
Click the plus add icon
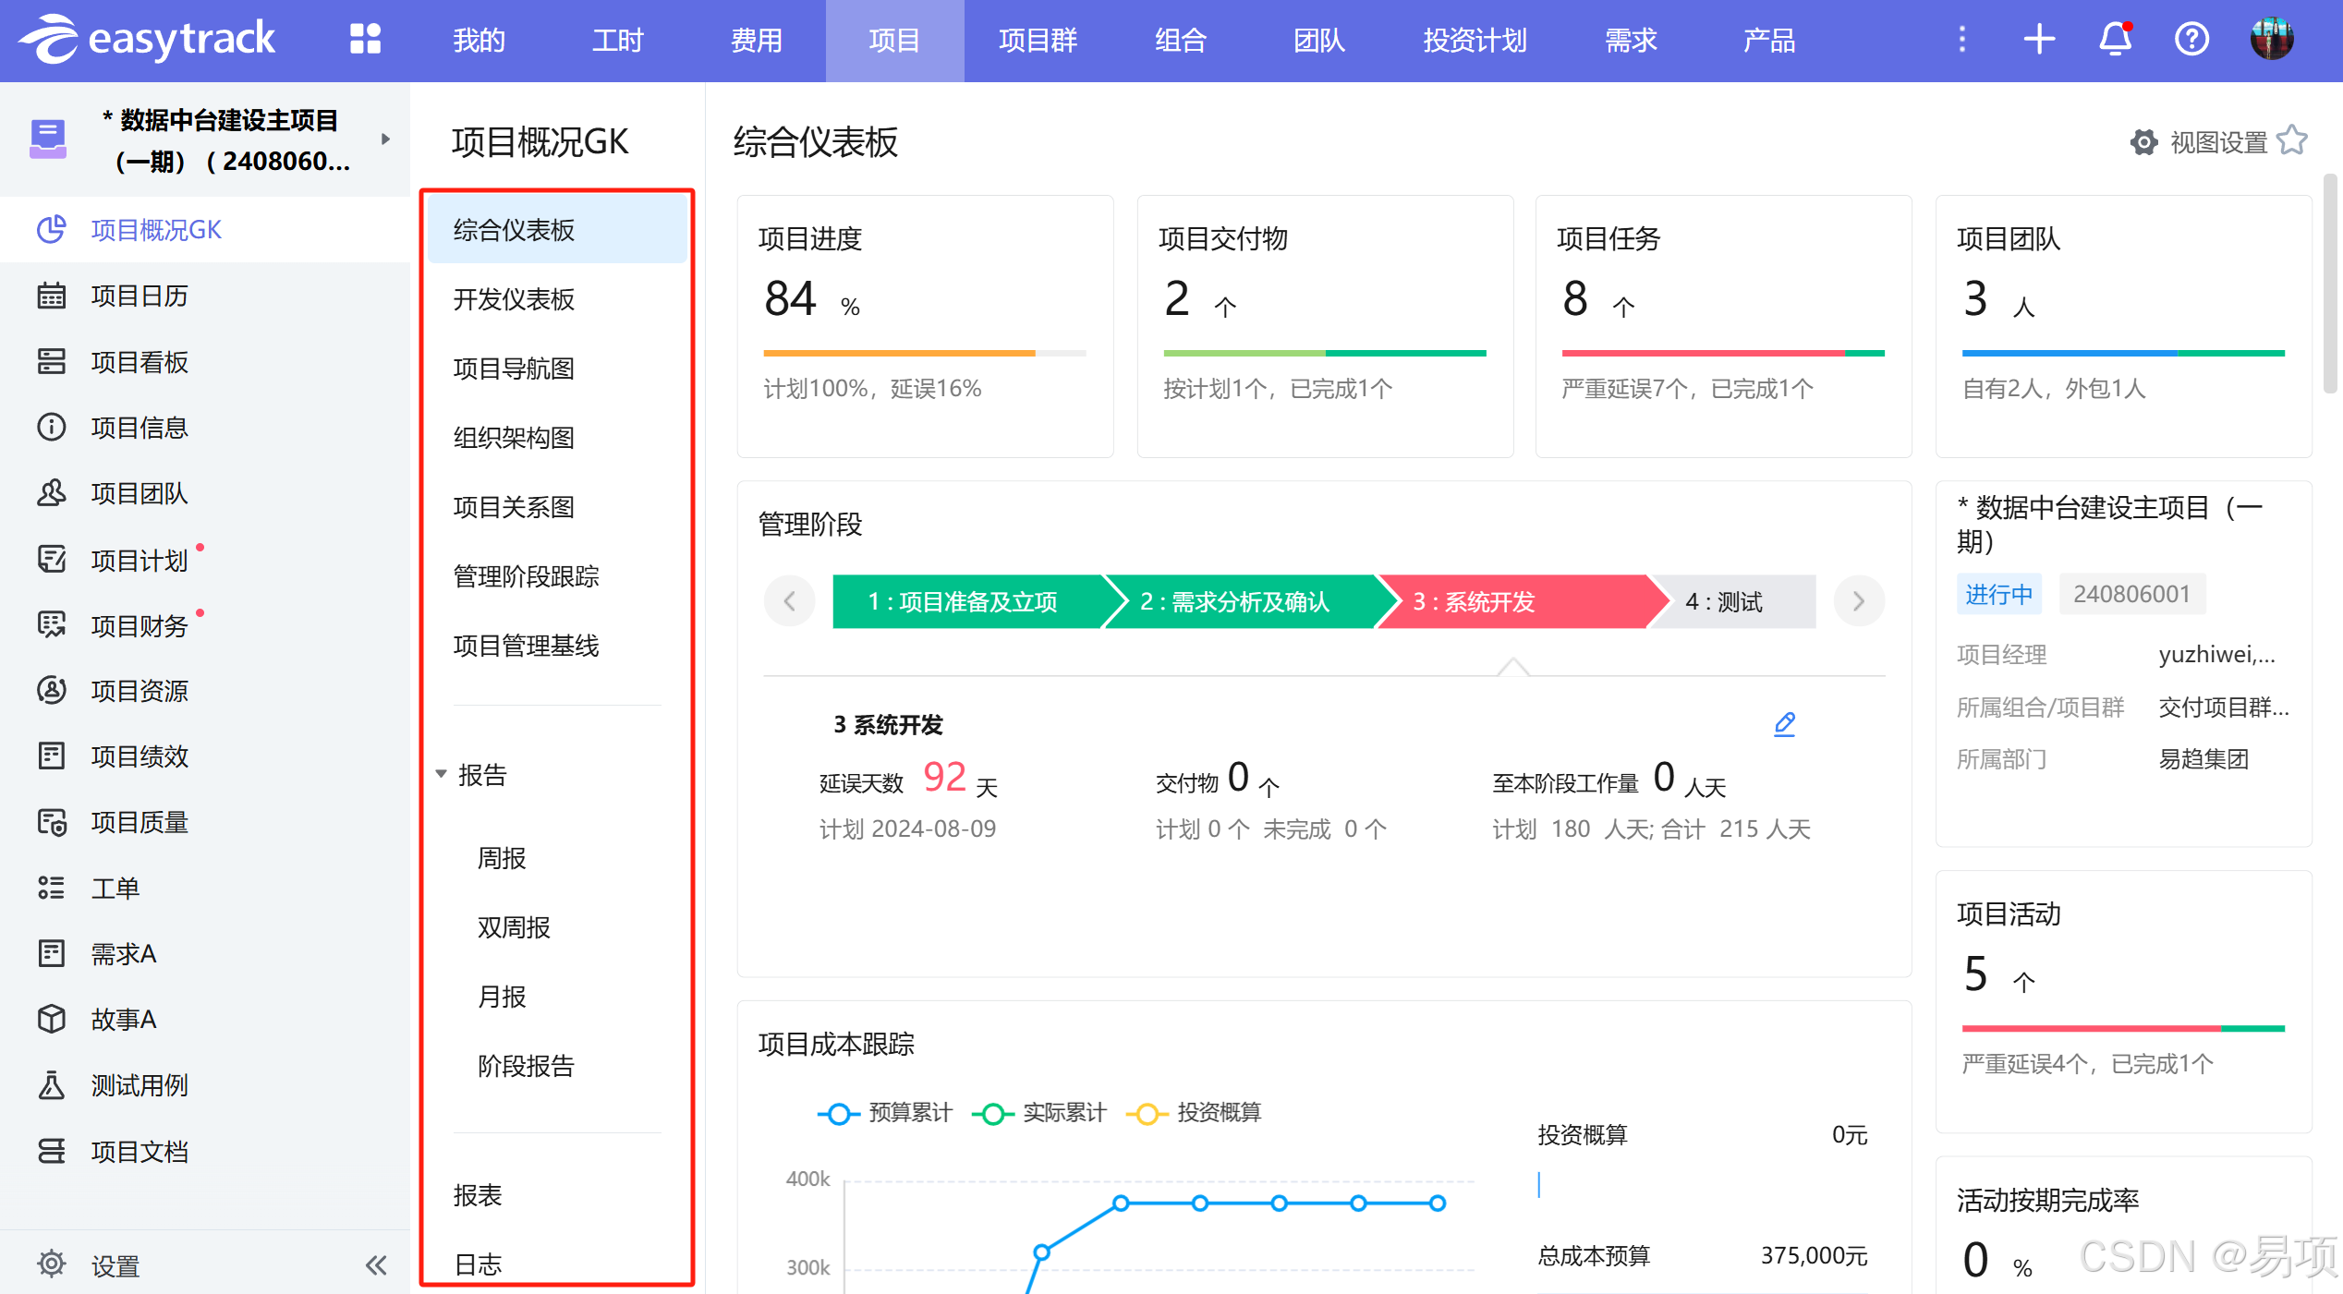tap(2039, 39)
